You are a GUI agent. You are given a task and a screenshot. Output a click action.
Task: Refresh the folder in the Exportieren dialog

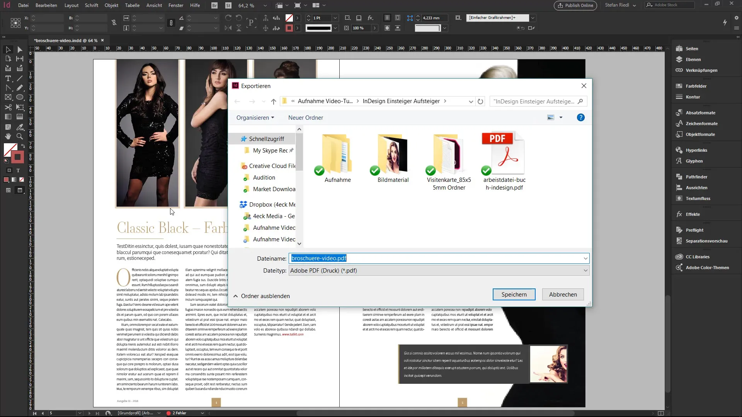point(480,101)
